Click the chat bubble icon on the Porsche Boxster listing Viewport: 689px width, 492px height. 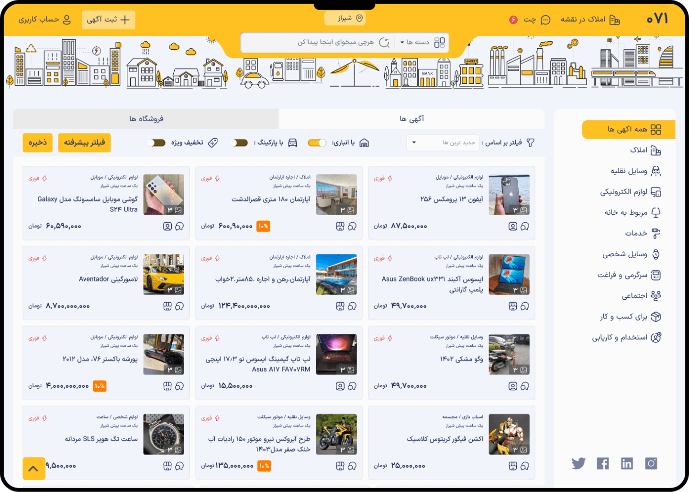pyautogui.click(x=179, y=386)
